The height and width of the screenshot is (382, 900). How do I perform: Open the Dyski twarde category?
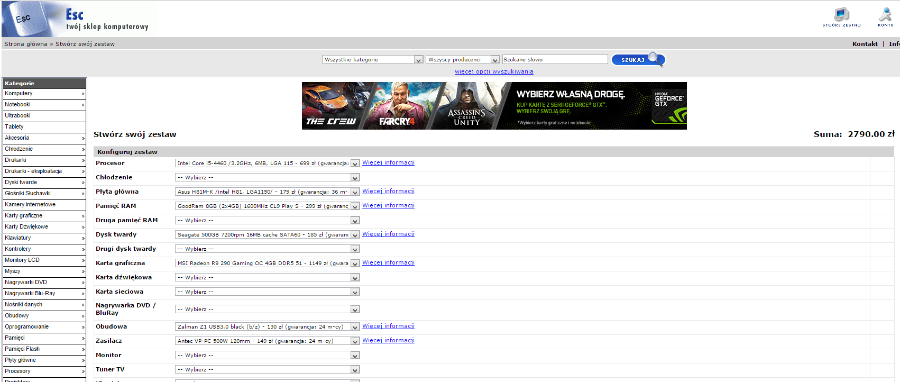click(44, 183)
